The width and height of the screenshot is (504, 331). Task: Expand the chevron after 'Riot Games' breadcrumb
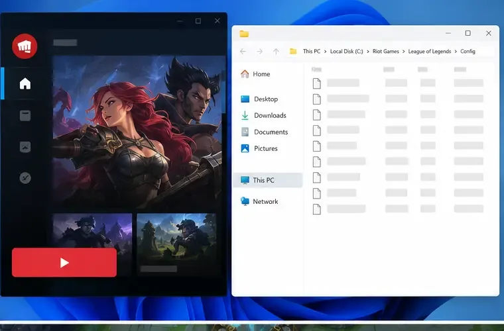(403, 52)
